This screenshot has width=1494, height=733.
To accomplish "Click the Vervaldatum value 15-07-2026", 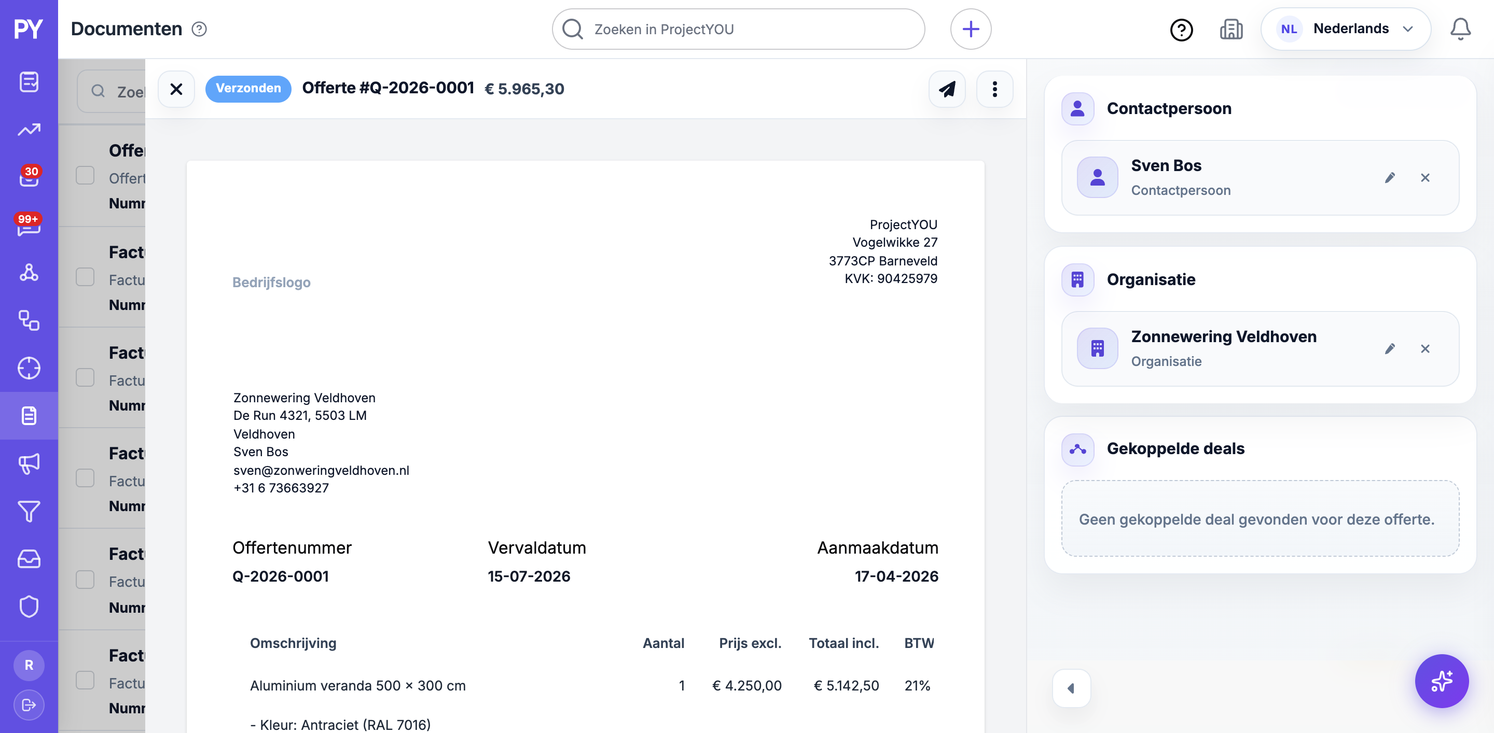I will 529,576.
